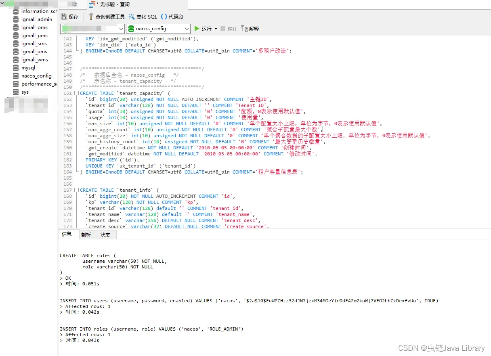The width and height of the screenshot is (491, 356).
Task: Switch to the 状态 result tab
Action: pyautogui.click(x=105, y=235)
